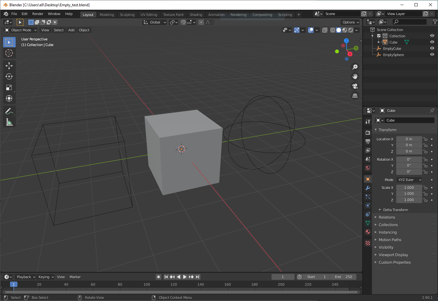This screenshot has width=438, height=301.
Task: Open the Object Mode dropdown
Action: point(20,30)
